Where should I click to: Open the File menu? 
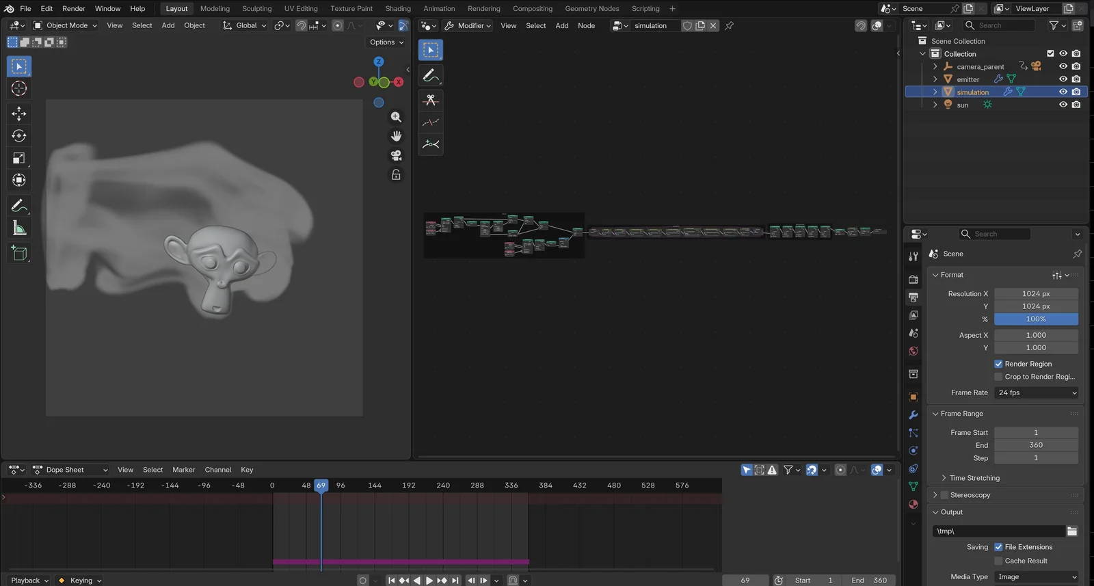25,9
